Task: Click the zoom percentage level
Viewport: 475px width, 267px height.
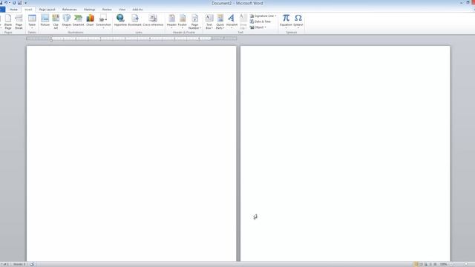Action: (x=444, y=264)
